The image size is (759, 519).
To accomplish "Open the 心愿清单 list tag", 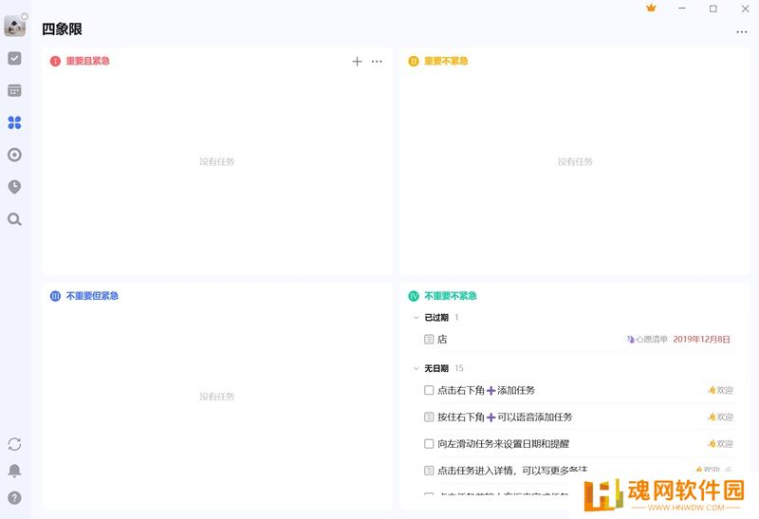I will [647, 340].
